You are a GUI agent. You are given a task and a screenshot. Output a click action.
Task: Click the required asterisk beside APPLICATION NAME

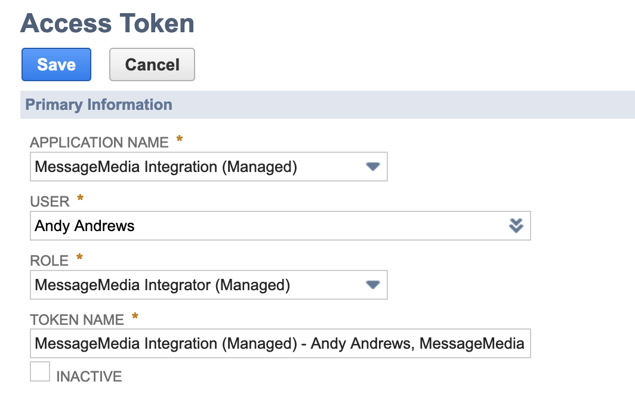(178, 138)
